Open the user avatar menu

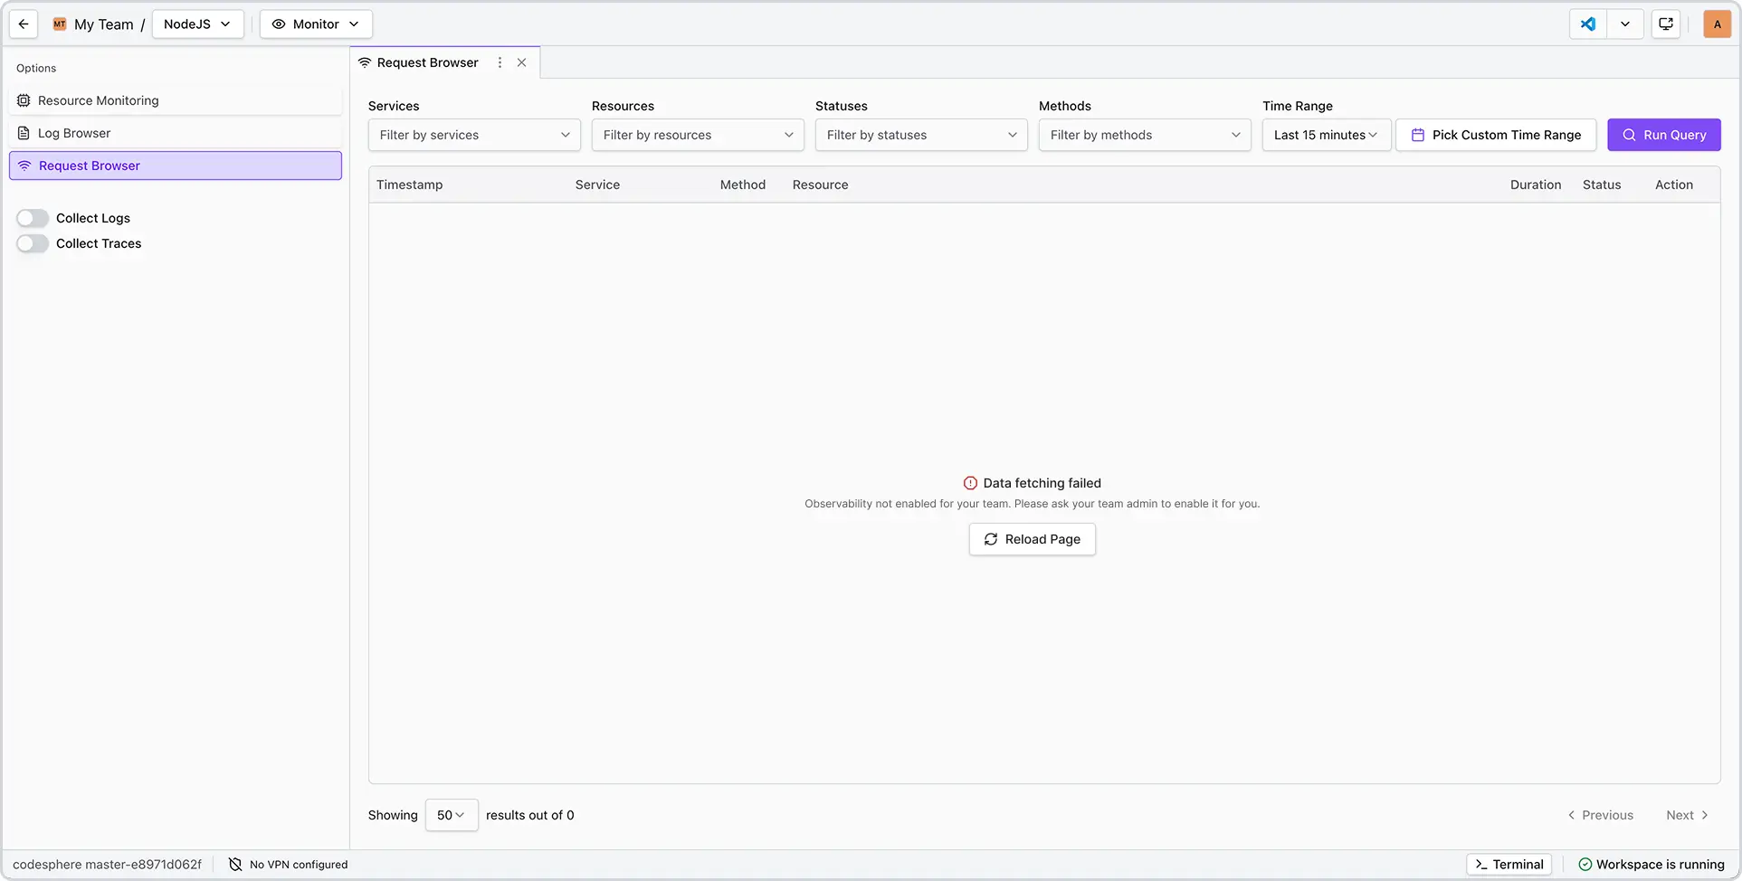click(x=1716, y=24)
